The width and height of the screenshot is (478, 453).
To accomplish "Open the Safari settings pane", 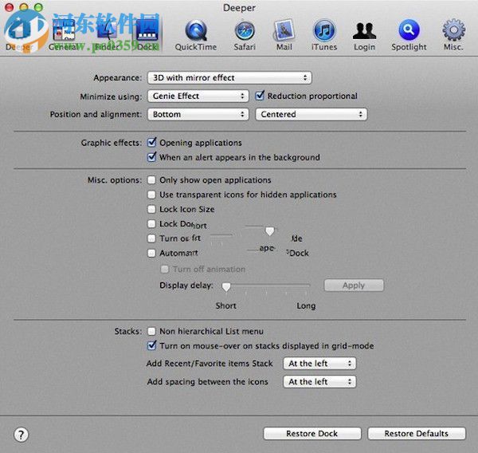I will point(245,35).
